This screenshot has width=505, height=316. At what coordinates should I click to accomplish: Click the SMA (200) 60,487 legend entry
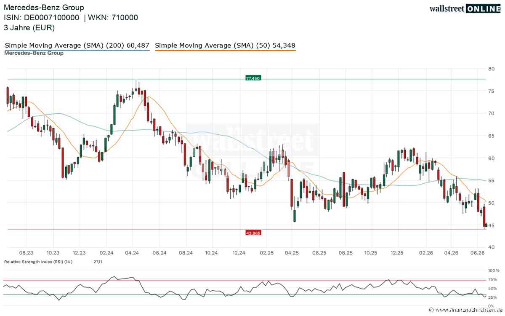(77, 46)
